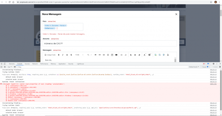The width and height of the screenshot is (222, 116).
Task: Open console settings gear beside '1 hidden'
Action: [x=220, y=67]
